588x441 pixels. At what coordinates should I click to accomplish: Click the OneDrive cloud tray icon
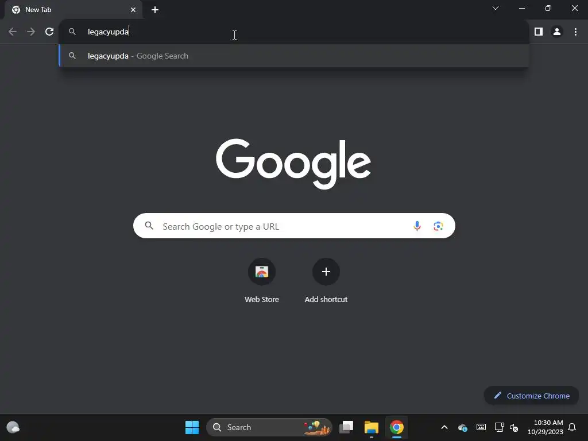462,427
